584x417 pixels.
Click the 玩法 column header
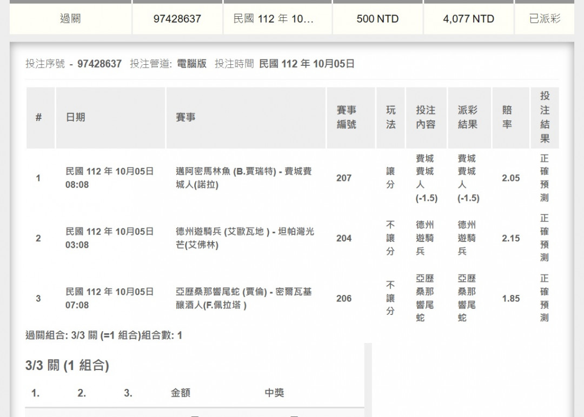pos(390,117)
